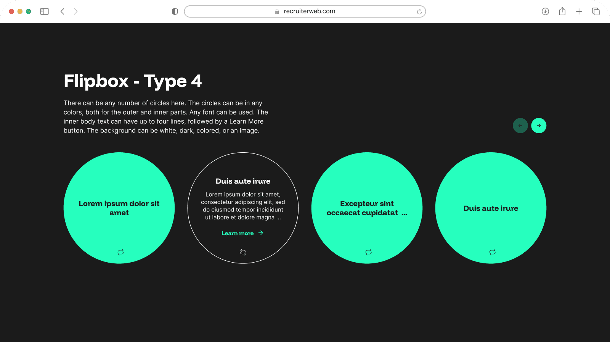Click the flip icon on Lorem ipsum circle

tap(120, 252)
